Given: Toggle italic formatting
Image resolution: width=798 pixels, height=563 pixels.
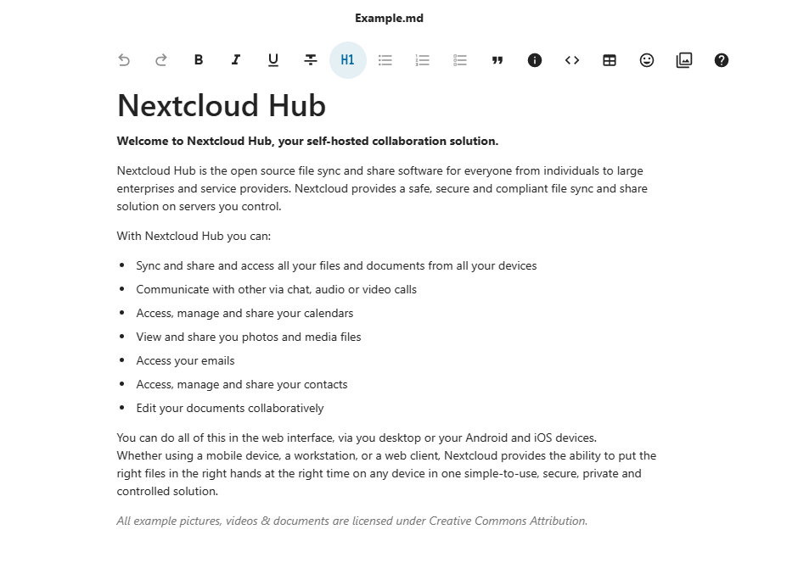Looking at the screenshot, I should coord(236,60).
